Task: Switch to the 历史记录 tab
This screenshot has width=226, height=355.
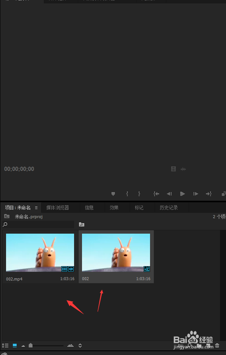Action: coord(169,208)
